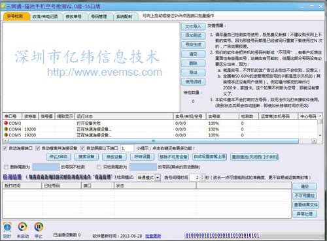
Task: Click the port list scroll down arrow
Action: point(320,135)
